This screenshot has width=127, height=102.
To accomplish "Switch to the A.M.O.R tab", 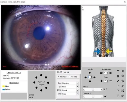I will [67, 72].
